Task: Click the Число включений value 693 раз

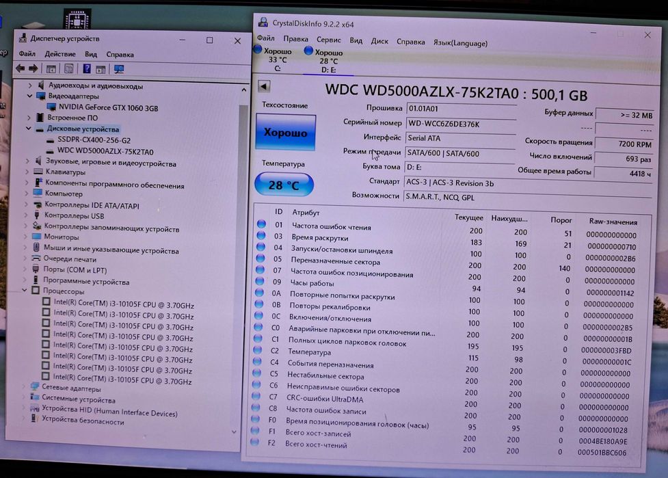Action: coord(624,159)
